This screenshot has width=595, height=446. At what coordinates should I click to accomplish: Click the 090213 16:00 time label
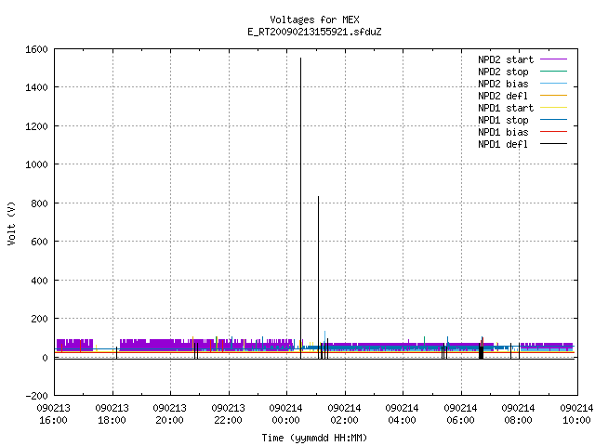pos(54,414)
